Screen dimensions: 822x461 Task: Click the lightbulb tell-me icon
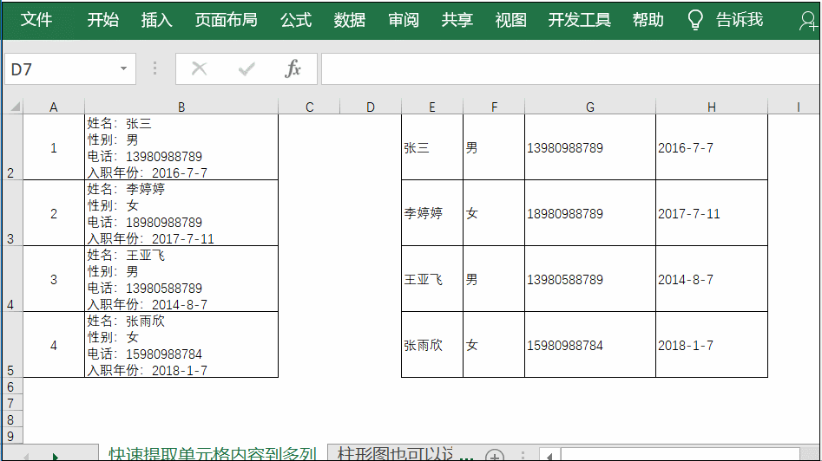point(695,20)
